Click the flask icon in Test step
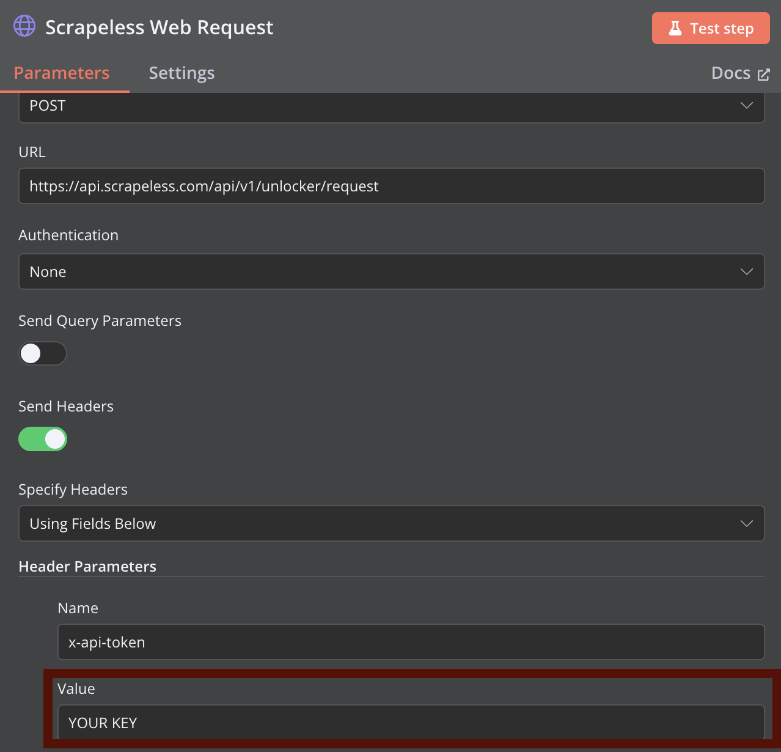Screen dimensions: 781x752 (x=675, y=28)
